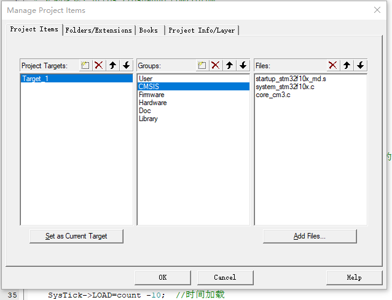The width and height of the screenshot is (392, 300).
Task: Select the CMSIS group
Action: 194,87
